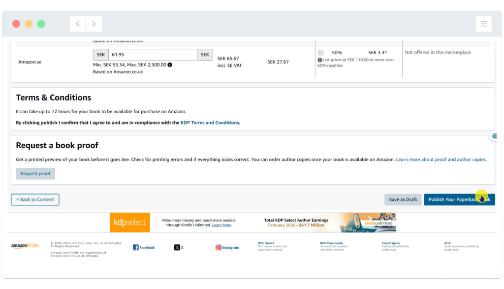Click Publish Your Paperback Book button
This screenshot has height=289, width=504.
pos(459,199)
